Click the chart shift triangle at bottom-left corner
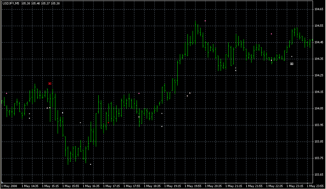The height and width of the screenshot is (189, 326). click(x=2, y=182)
